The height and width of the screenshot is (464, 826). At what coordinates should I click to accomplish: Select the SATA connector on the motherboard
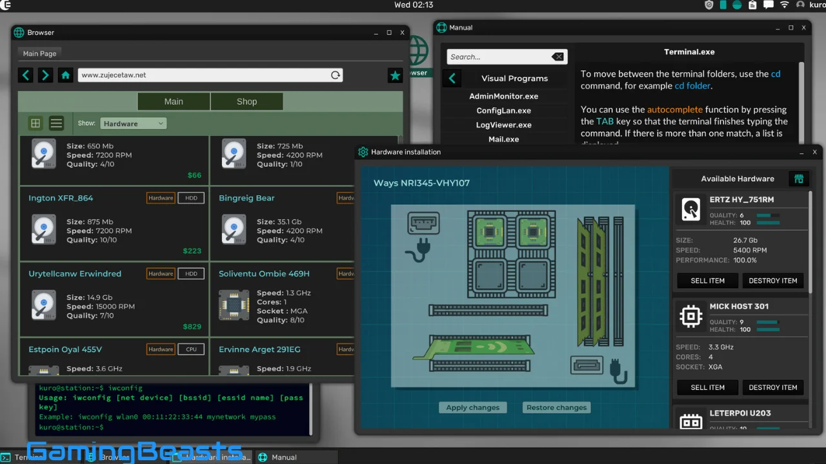(x=587, y=365)
